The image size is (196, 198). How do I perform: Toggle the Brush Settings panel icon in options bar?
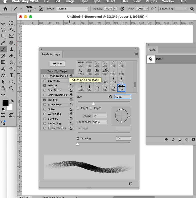coord(41,9)
